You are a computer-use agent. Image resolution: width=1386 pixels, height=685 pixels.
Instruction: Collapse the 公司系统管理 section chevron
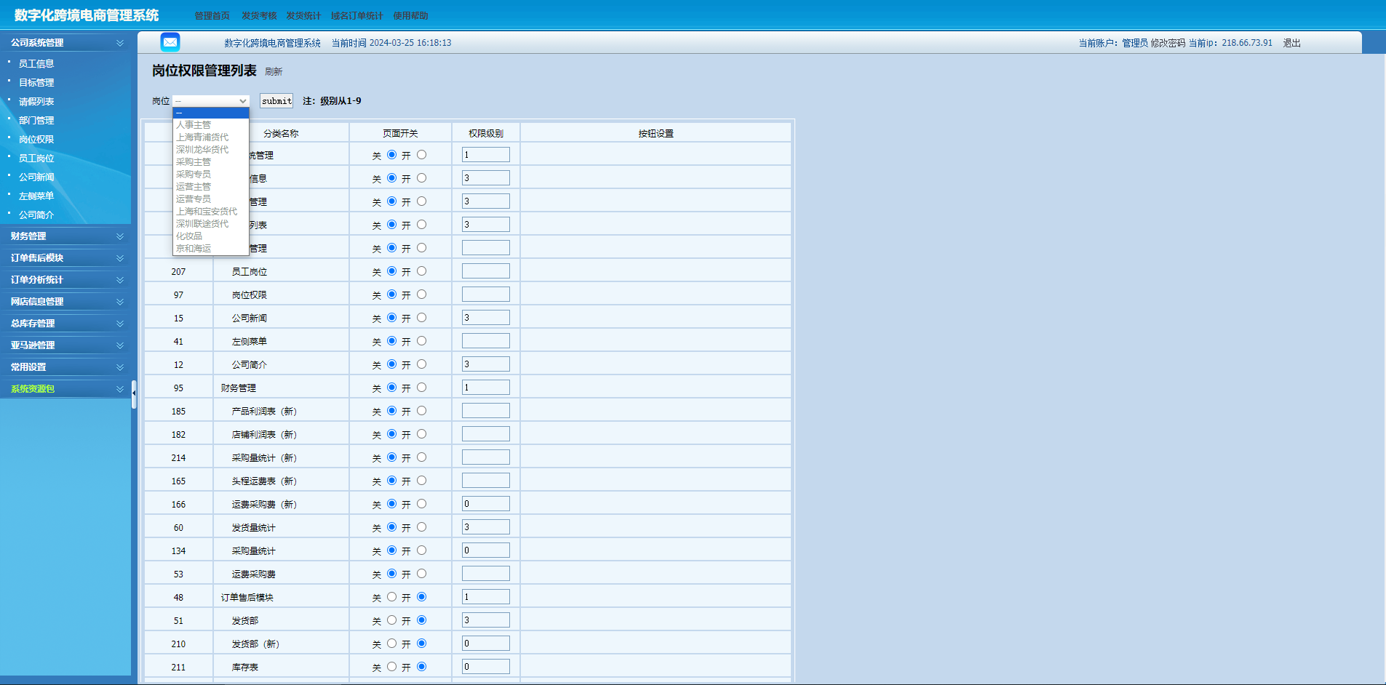point(120,43)
